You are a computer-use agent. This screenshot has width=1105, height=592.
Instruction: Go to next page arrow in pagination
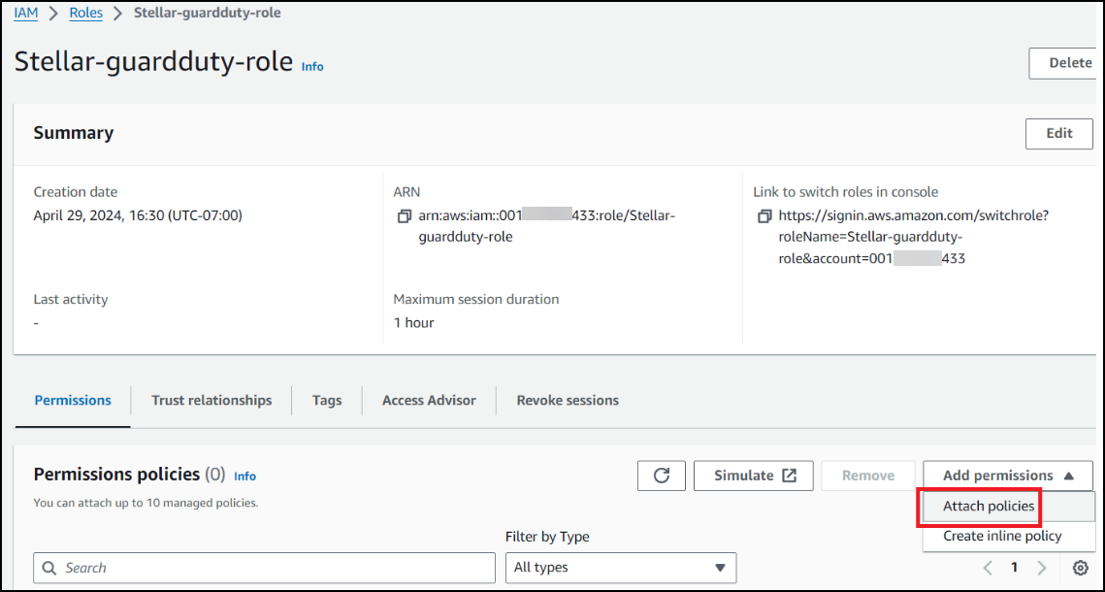coord(1042,568)
